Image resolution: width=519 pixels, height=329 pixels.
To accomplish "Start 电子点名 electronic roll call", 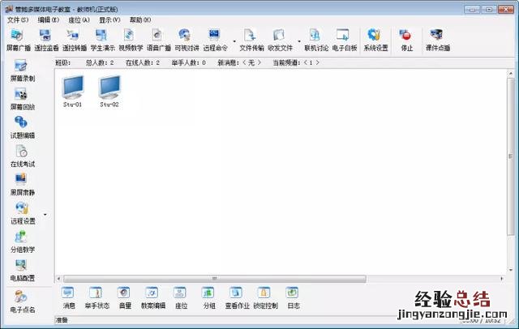I will click(x=23, y=302).
